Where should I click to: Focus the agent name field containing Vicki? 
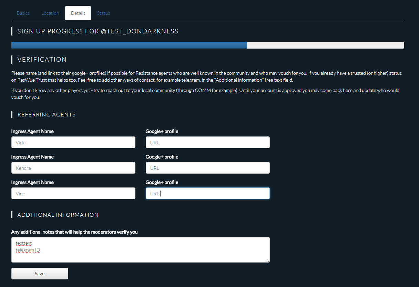[x=73, y=142]
